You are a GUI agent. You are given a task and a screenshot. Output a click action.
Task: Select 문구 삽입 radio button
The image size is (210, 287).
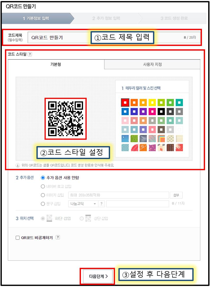click(x=43, y=204)
